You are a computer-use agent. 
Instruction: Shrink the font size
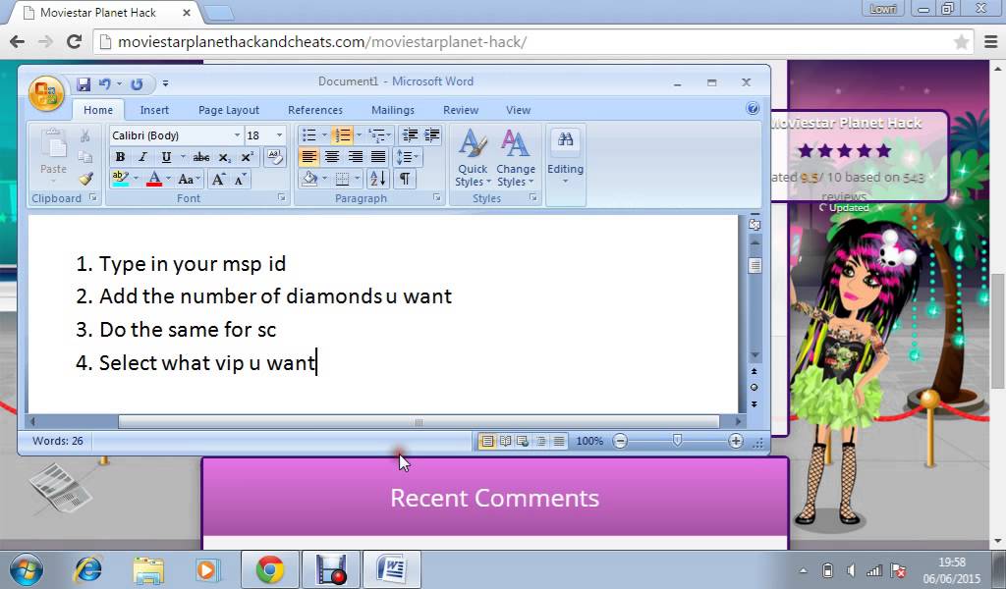click(240, 180)
